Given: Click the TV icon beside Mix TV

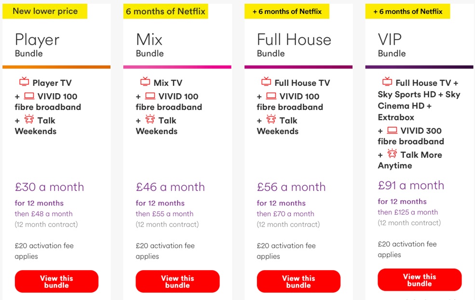Looking at the screenshot, I should coord(145,81).
